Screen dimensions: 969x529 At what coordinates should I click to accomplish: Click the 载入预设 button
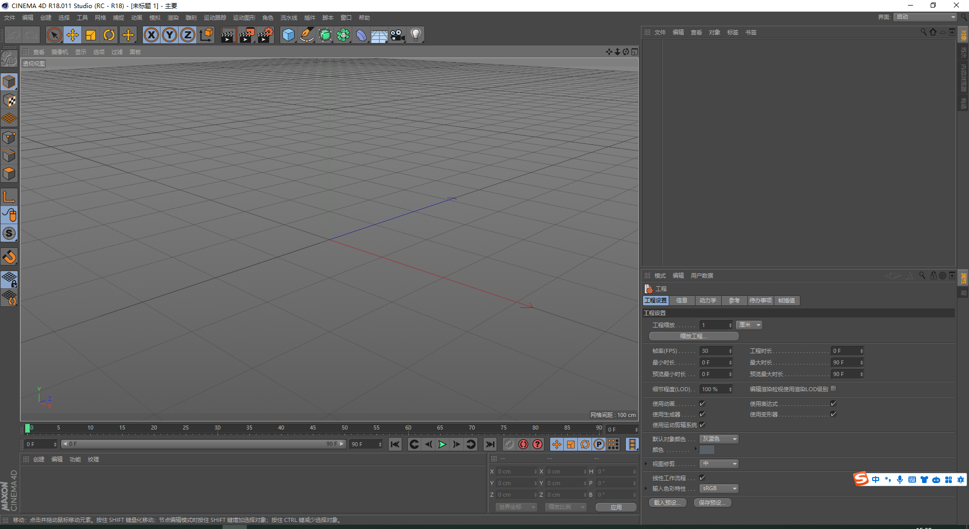(667, 502)
